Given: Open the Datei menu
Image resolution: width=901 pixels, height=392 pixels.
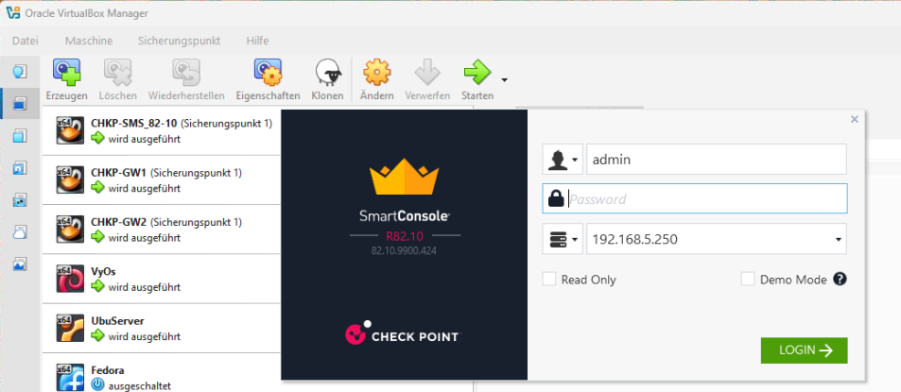Looking at the screenshot, I should click(x=26, y=41).
